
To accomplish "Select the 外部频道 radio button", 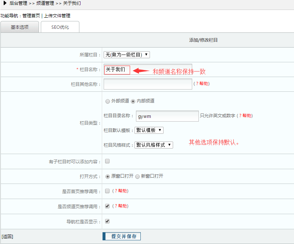I will tap(108, 101).
